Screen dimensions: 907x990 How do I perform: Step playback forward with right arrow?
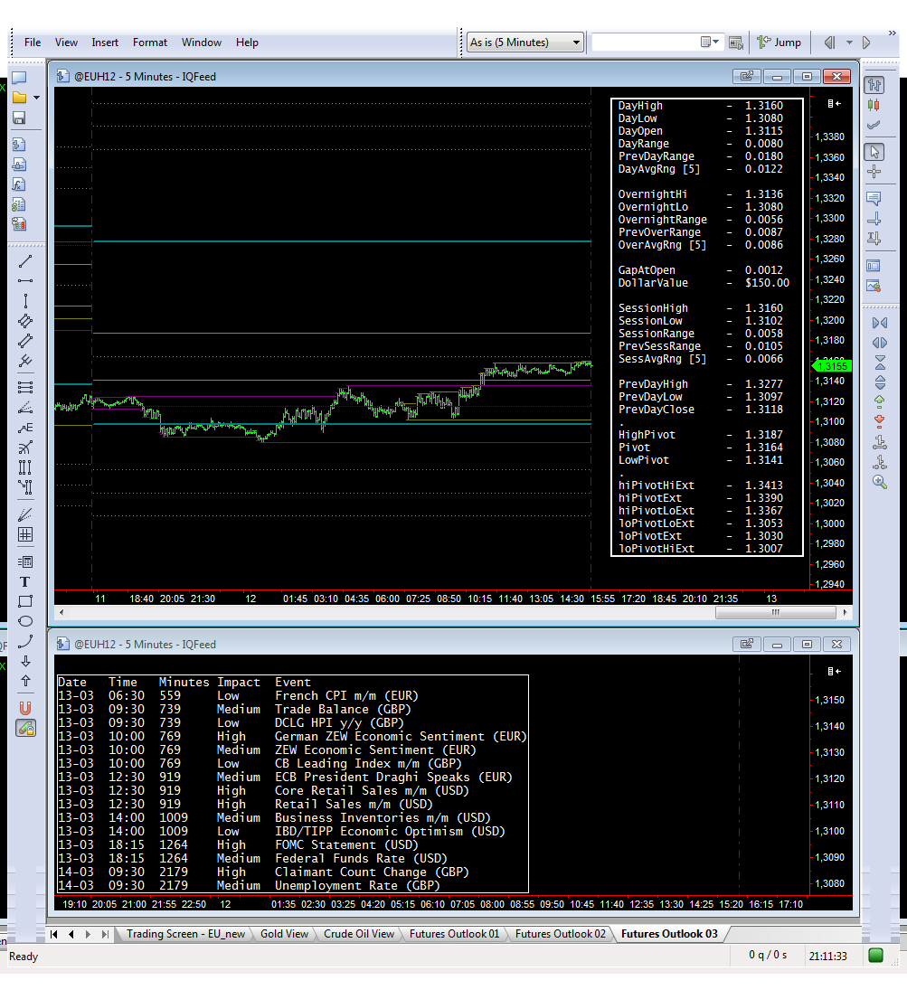tap(866, 42)
